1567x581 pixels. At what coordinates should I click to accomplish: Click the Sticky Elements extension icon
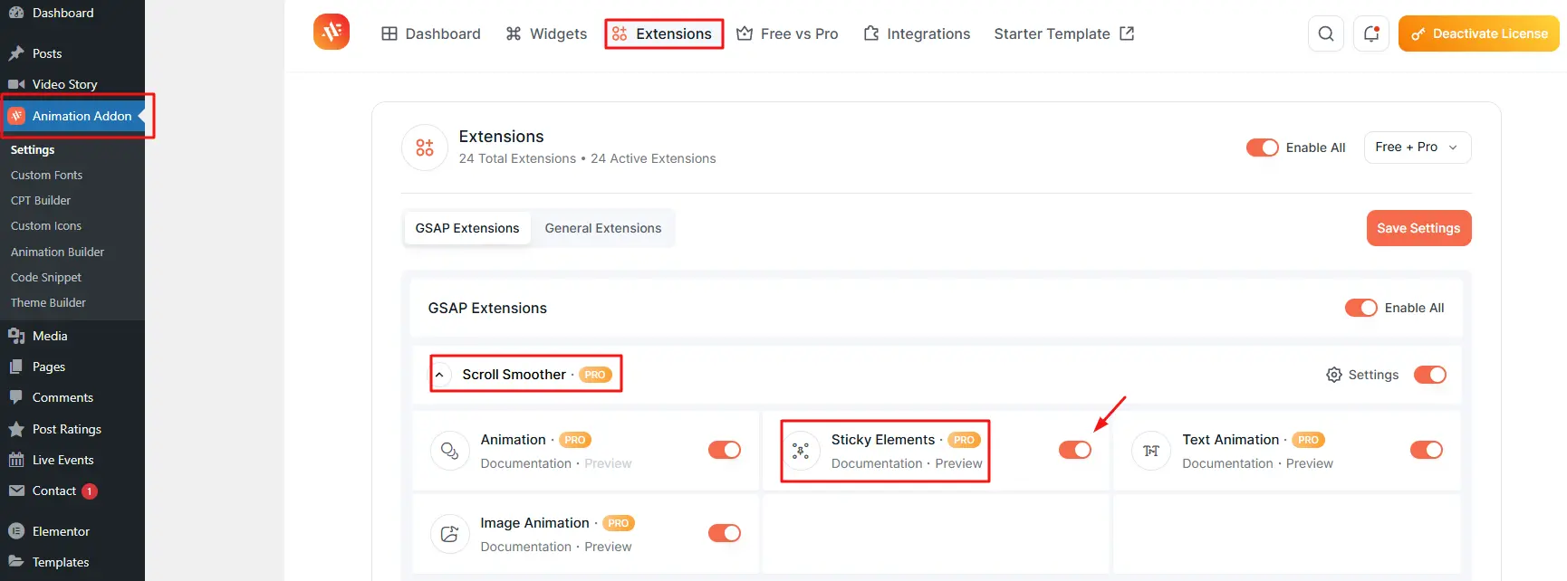click(x=801, y=451)
